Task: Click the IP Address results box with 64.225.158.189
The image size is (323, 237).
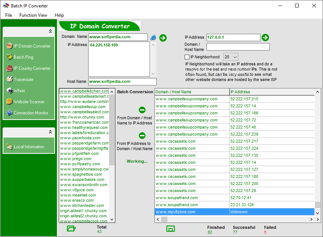Action: (119, 59)
